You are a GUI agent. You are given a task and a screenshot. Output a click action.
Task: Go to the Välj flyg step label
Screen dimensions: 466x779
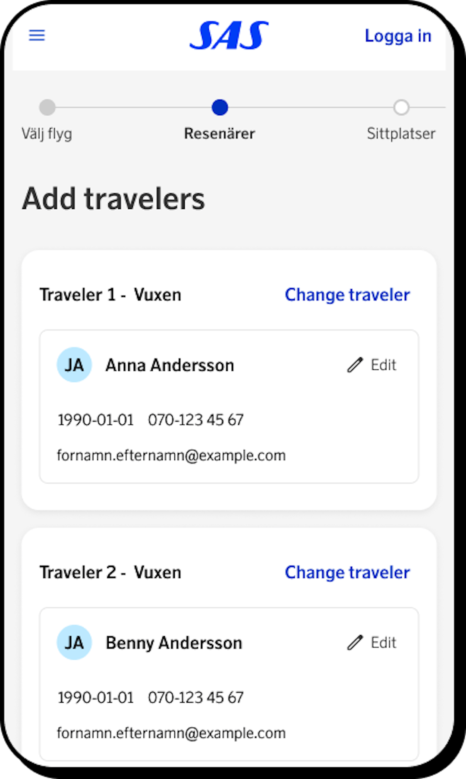47,134
